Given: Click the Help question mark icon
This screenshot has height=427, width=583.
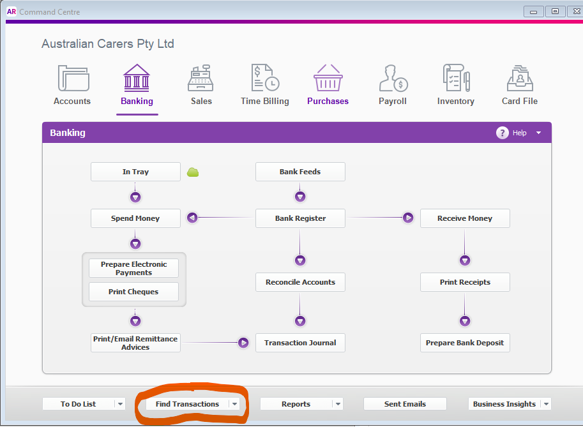Looking at the screenshot, I should click(x=503, y=133).
